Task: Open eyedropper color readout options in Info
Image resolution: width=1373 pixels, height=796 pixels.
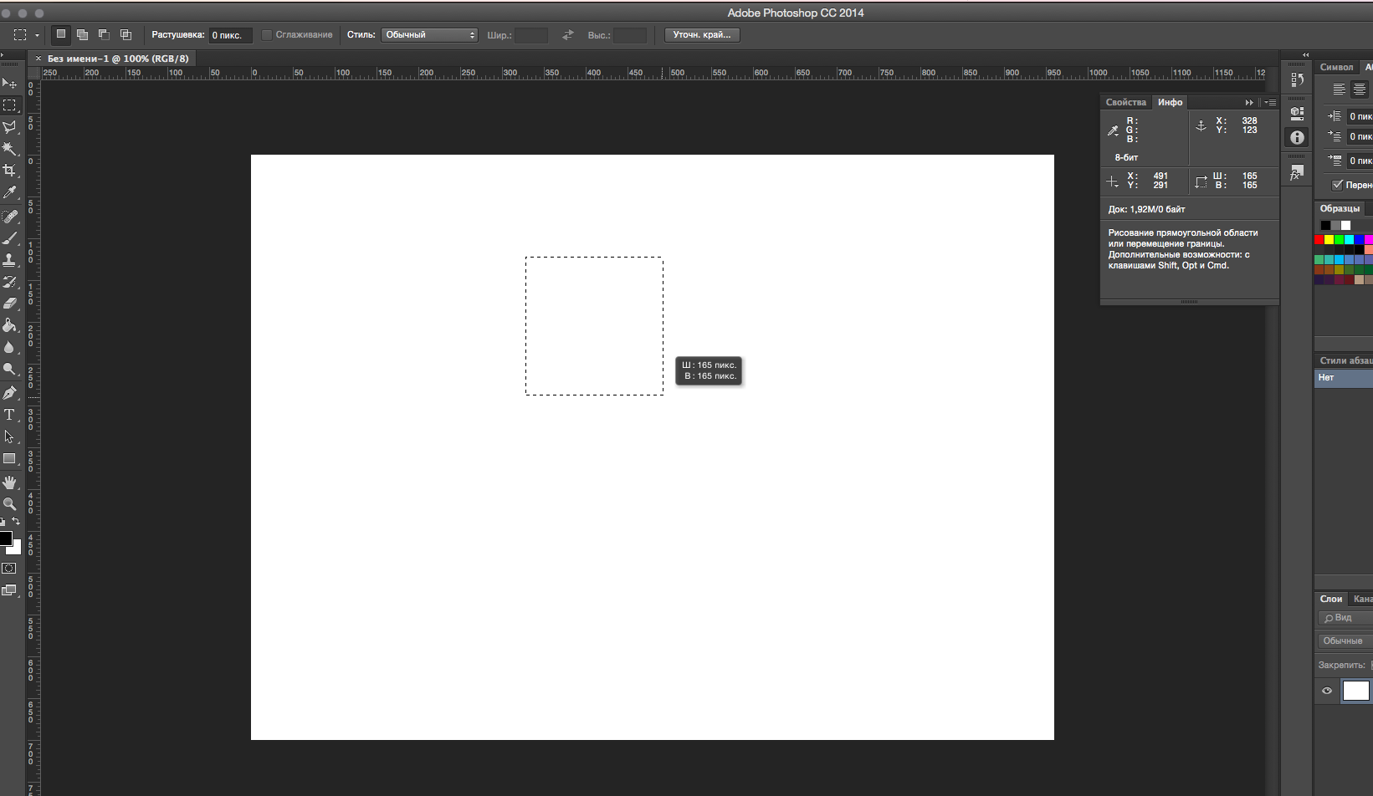Action: click(x=1114, y=130)
